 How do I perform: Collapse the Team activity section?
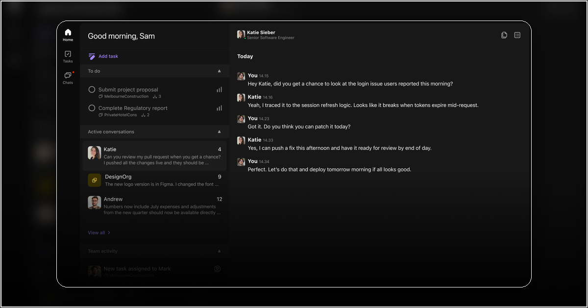point(219,251)
